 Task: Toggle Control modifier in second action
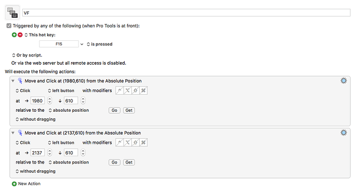tap(120, 142)
